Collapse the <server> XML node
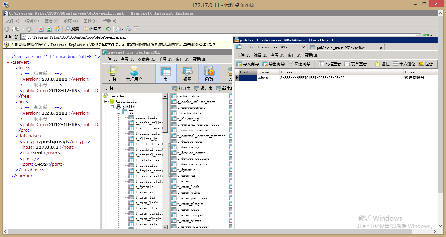The image size is (446, 237). tap(8, 62)
